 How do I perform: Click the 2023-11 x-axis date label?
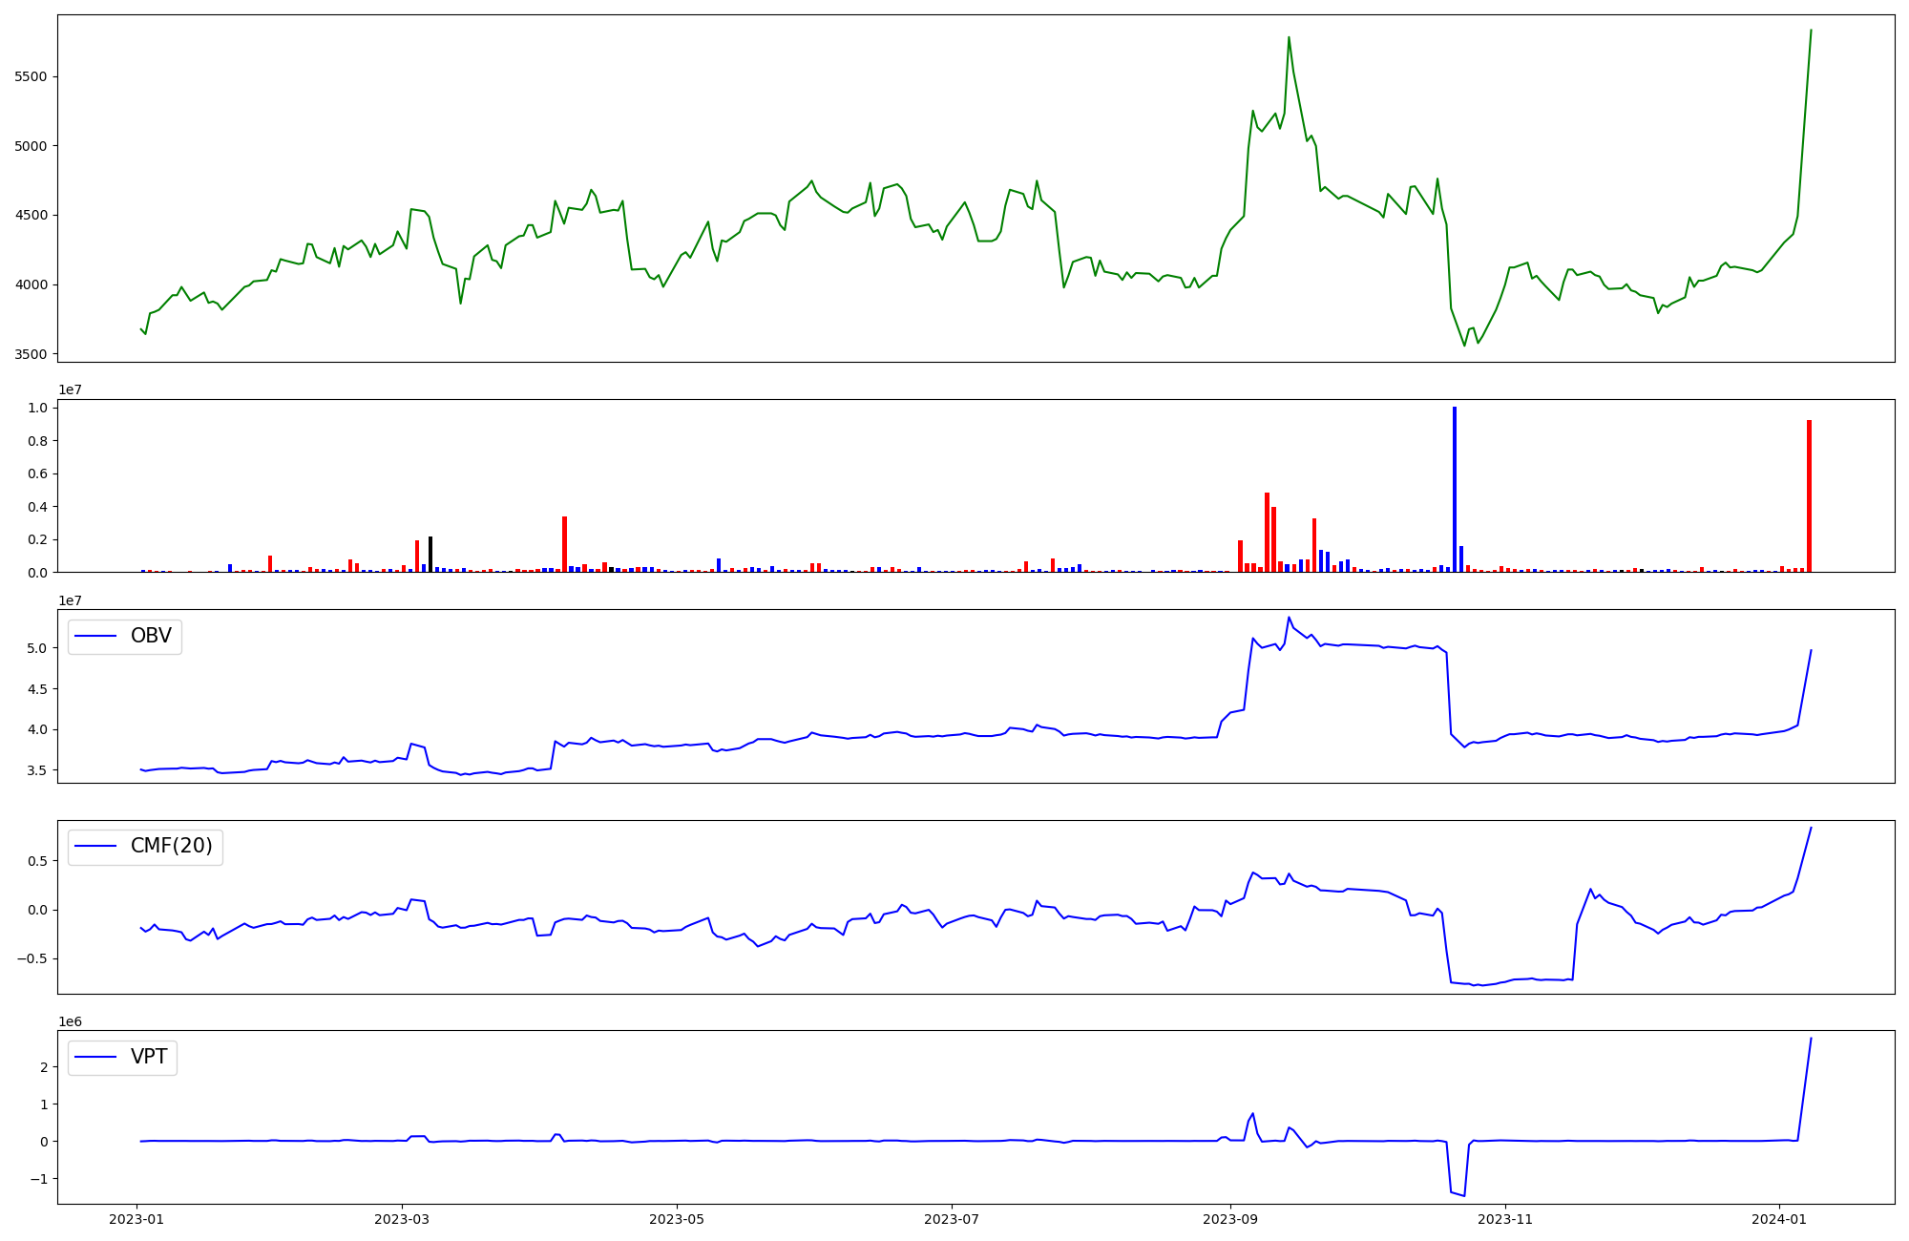click(1505, 1219)
